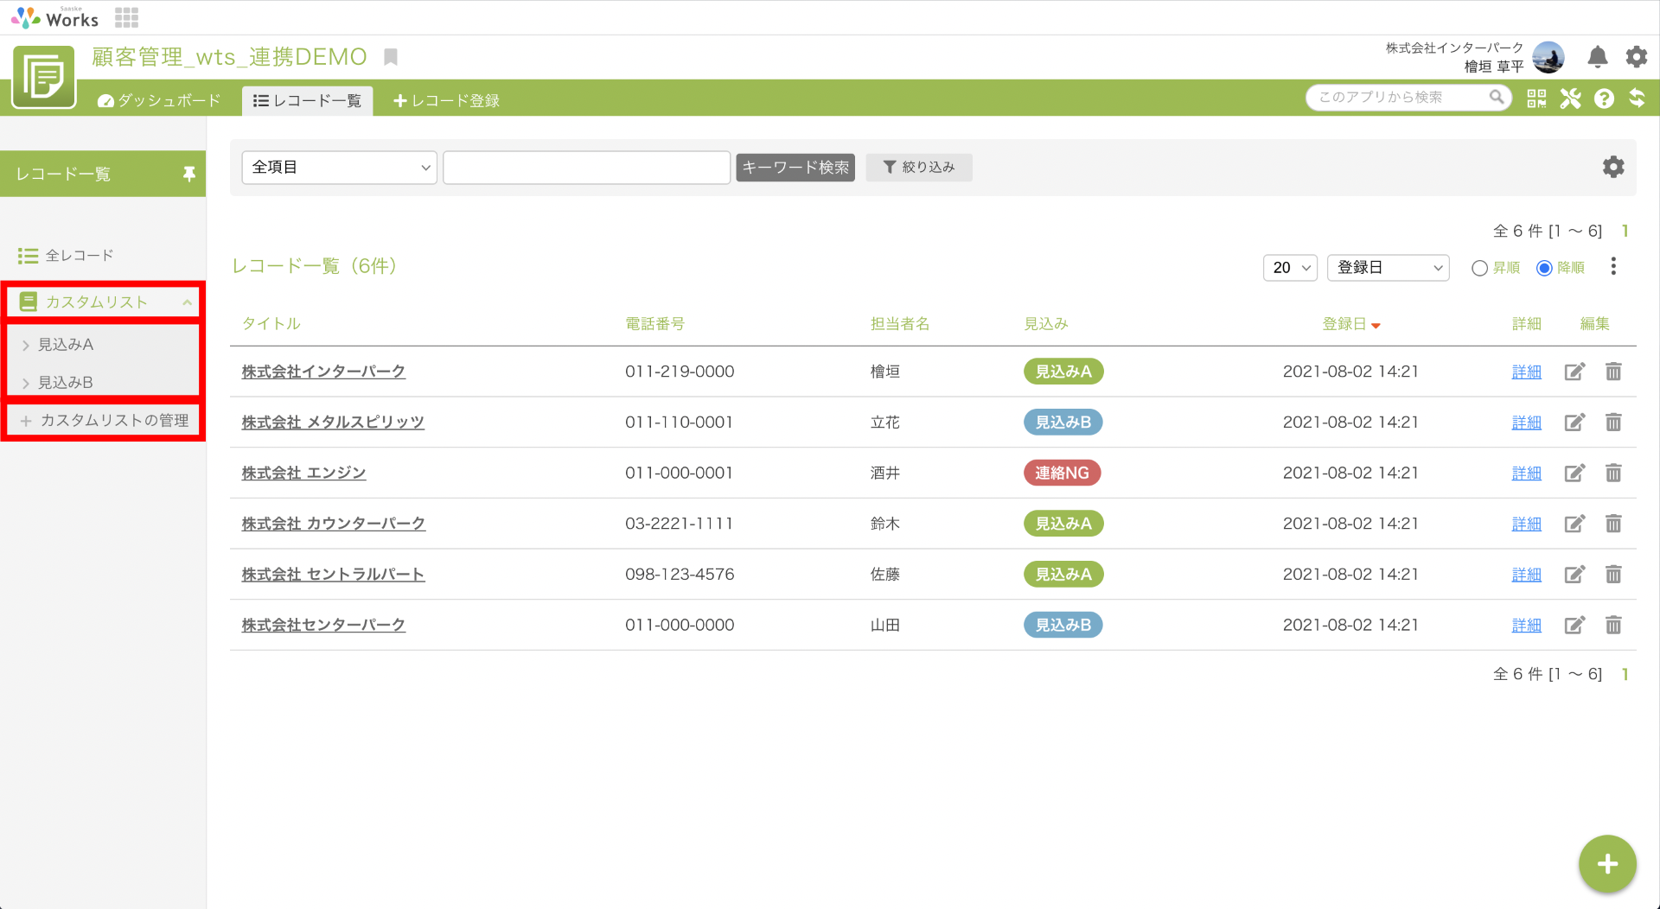Open the 20 per-page dropdown
Screen dimensions: 1660x909
pyautogui.click(x=1290, y=268)
